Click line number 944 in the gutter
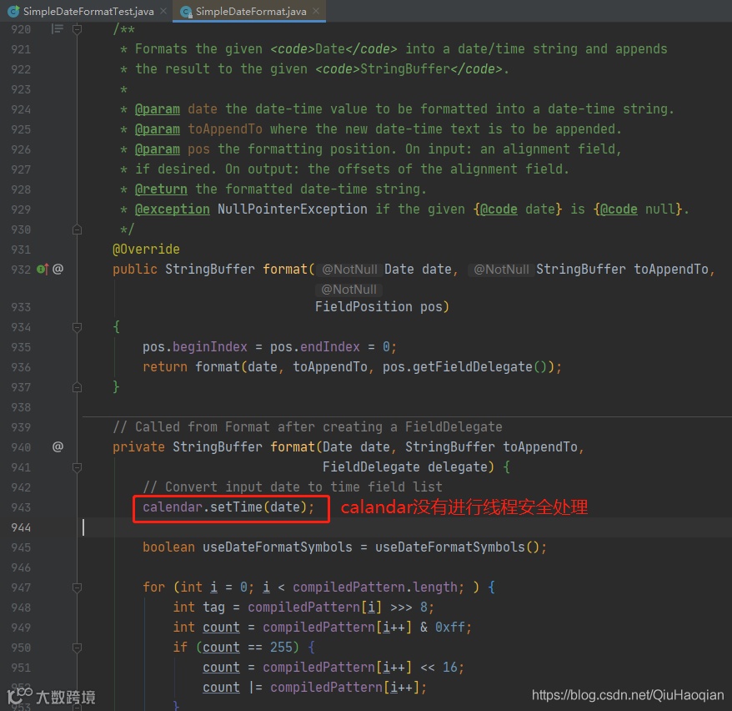 coord(21,528)
